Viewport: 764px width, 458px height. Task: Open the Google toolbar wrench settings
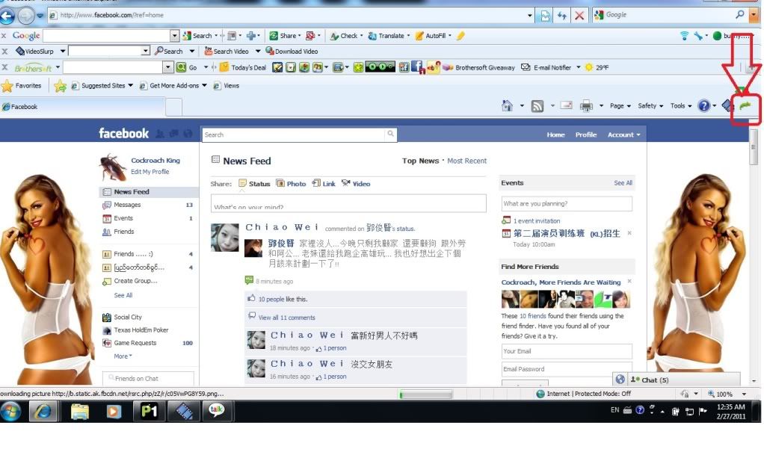pyautogui.click(x=699, y=36)
